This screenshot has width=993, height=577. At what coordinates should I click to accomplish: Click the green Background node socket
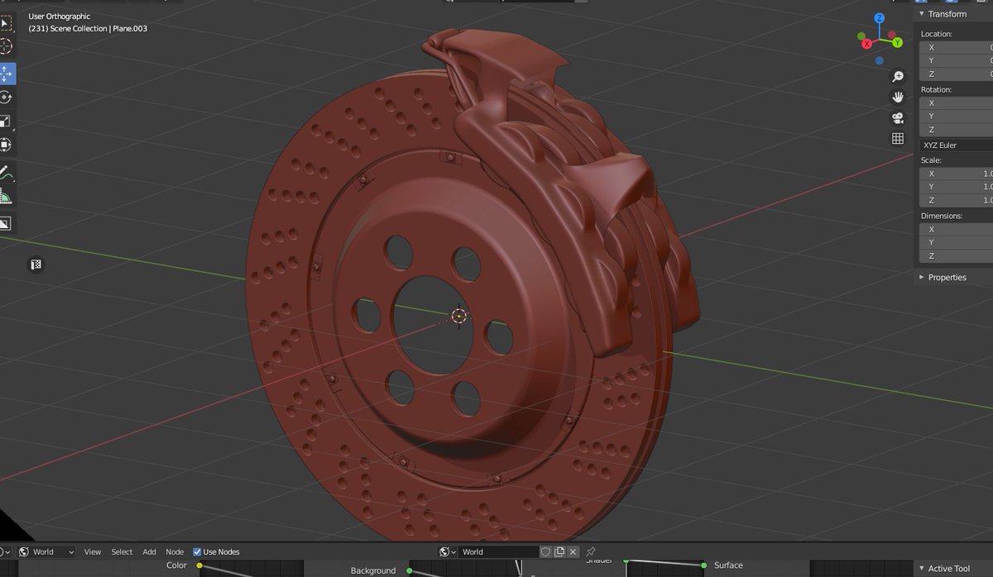coord(410,570)
